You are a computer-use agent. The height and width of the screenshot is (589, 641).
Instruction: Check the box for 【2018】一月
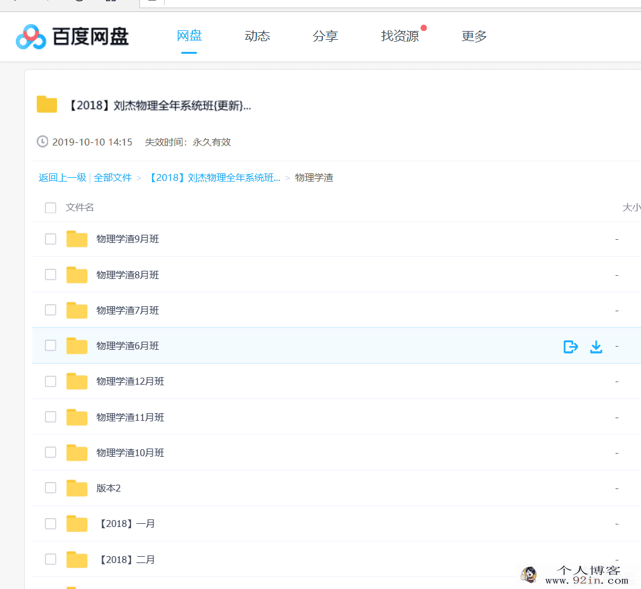(x=50, y=524)
